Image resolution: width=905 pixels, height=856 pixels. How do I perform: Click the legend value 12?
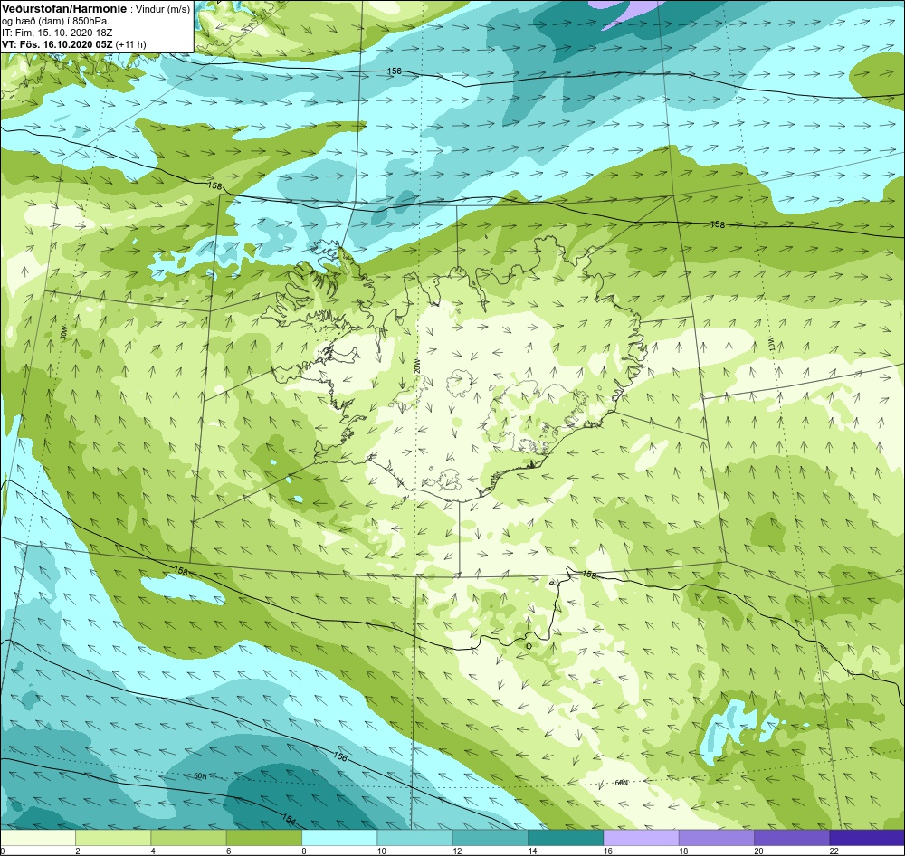[x=456, y=851]
